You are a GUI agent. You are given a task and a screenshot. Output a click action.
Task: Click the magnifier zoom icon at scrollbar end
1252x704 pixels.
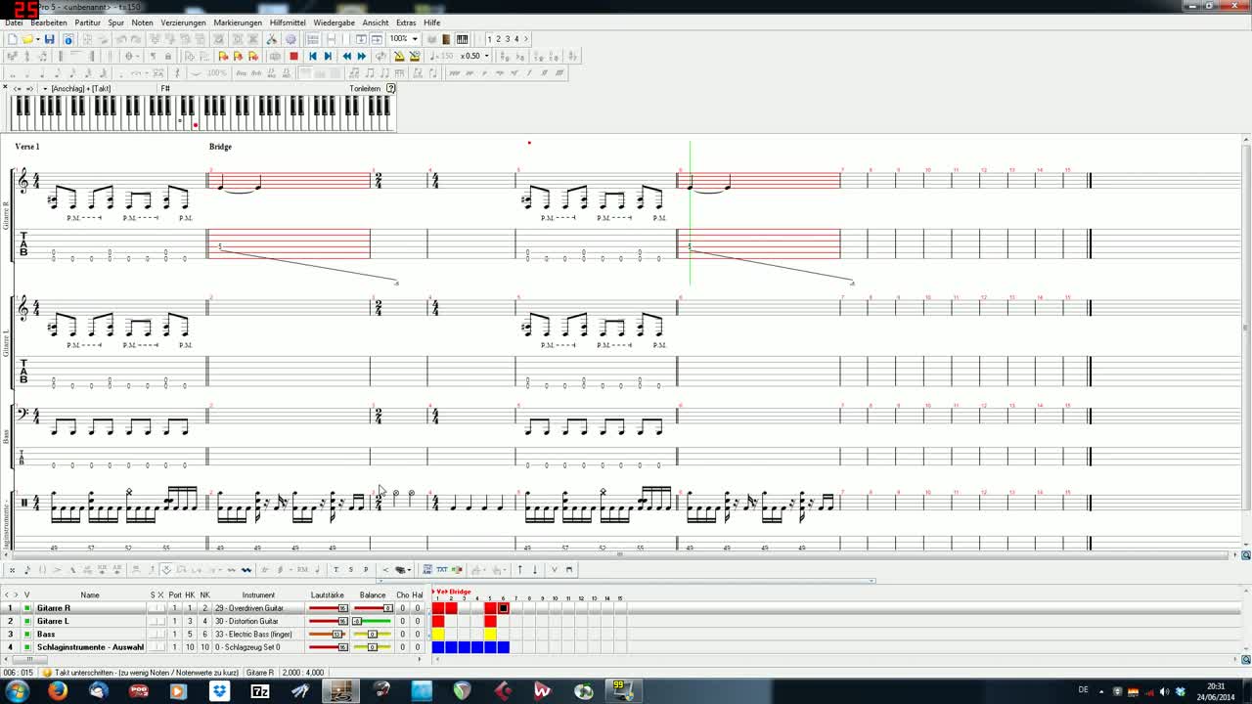click(x=1245, y=555)
